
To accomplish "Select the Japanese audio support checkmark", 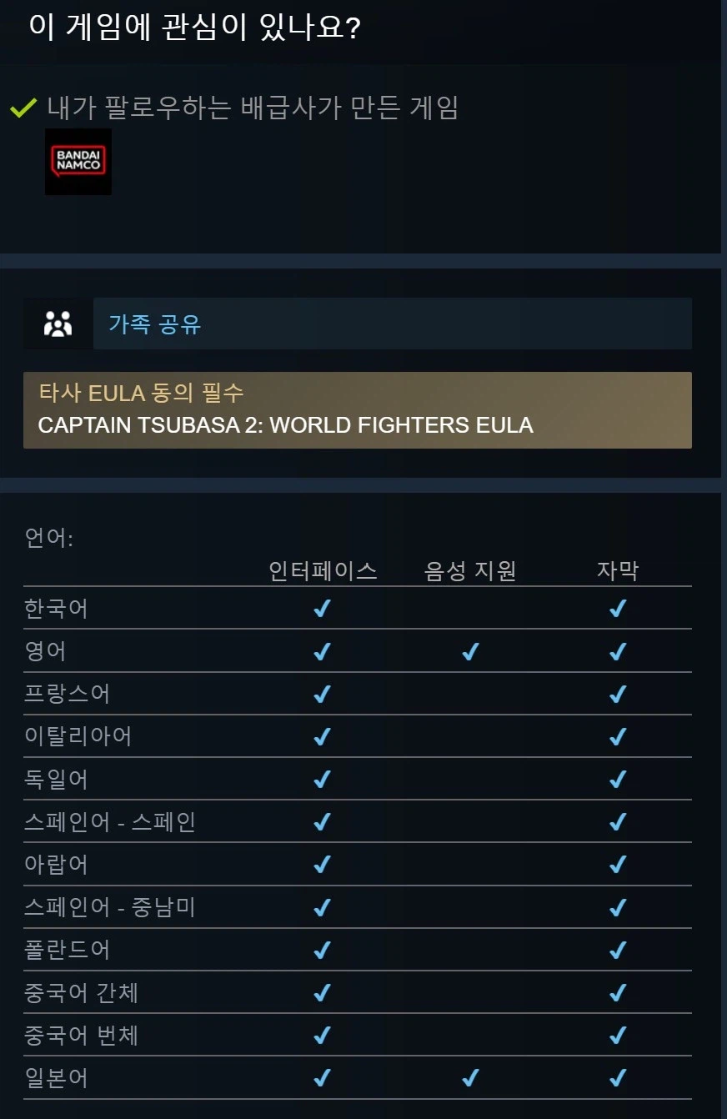I will pos(469,1077).
